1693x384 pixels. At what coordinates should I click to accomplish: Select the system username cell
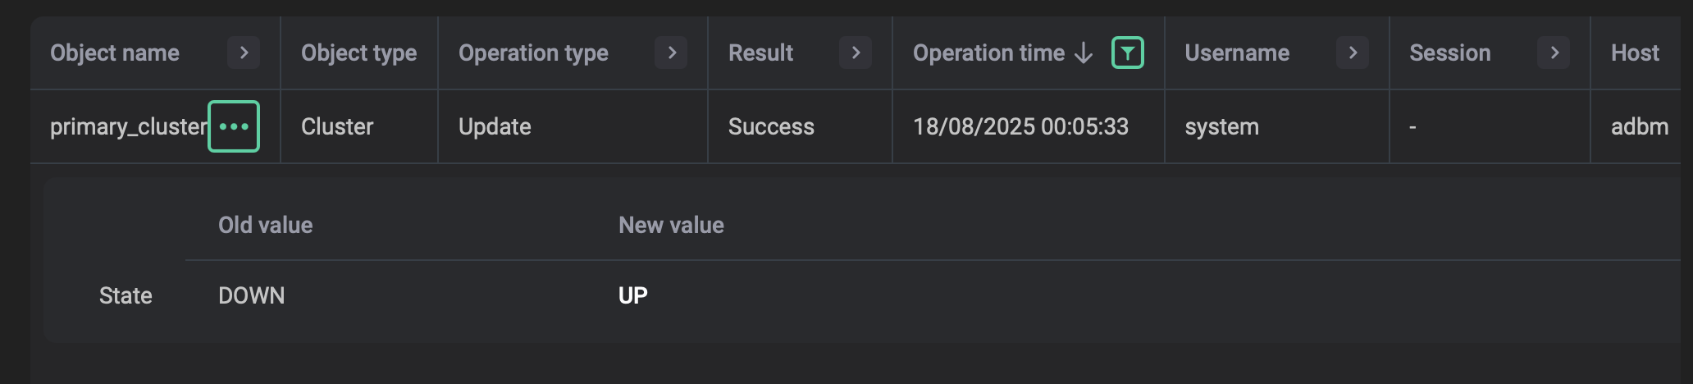pyautogui.click(x=1221, y=126)
